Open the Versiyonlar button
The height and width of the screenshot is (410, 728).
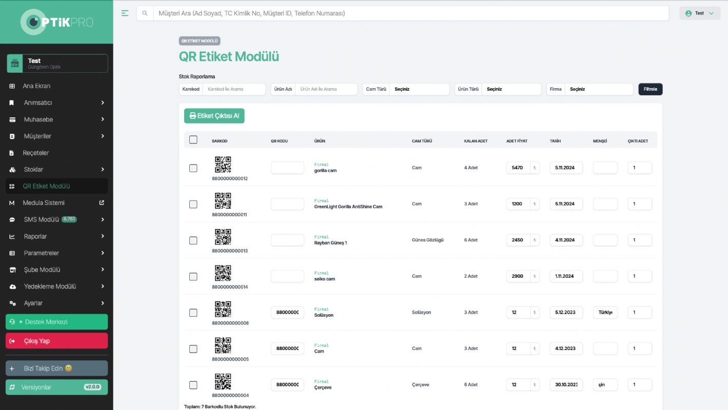click(x=57, y=387)
